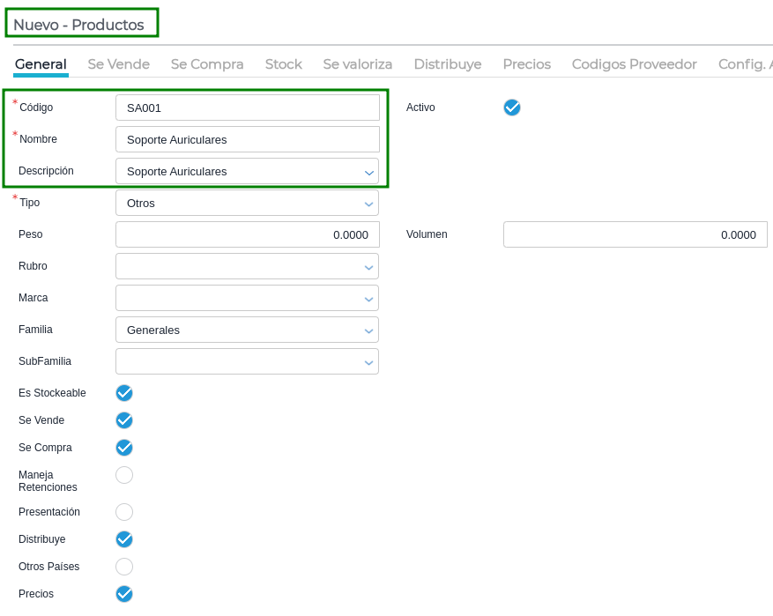Screen dimensions: 773x616
Task: Disable the Distribuye checkbox
Action: [x=124, y=539]
